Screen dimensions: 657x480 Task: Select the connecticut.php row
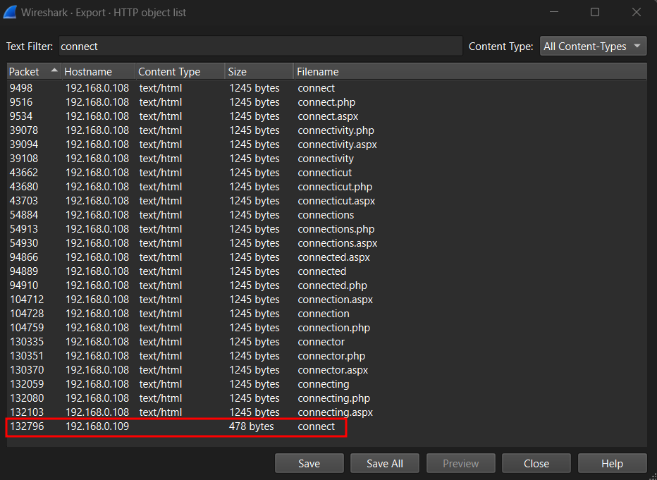pyautogui.click(x=327, y=187)
